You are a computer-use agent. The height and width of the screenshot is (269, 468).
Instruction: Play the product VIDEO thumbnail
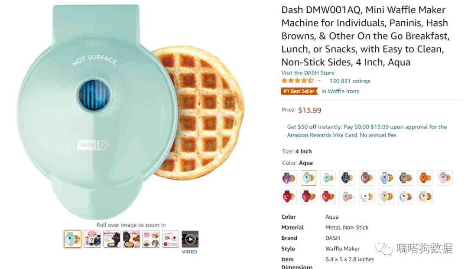click(x=190, y=239)
